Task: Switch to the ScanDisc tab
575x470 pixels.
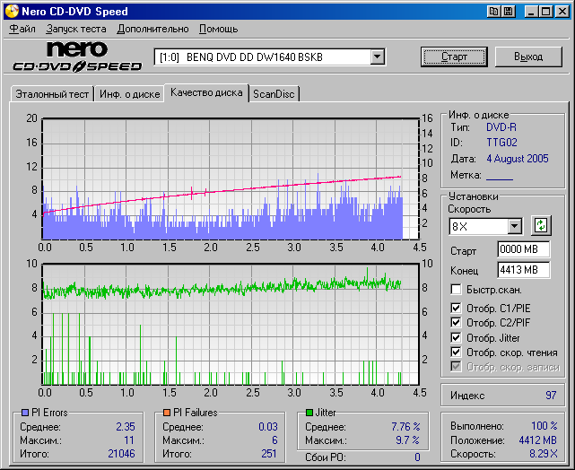Action: [274, 93]
